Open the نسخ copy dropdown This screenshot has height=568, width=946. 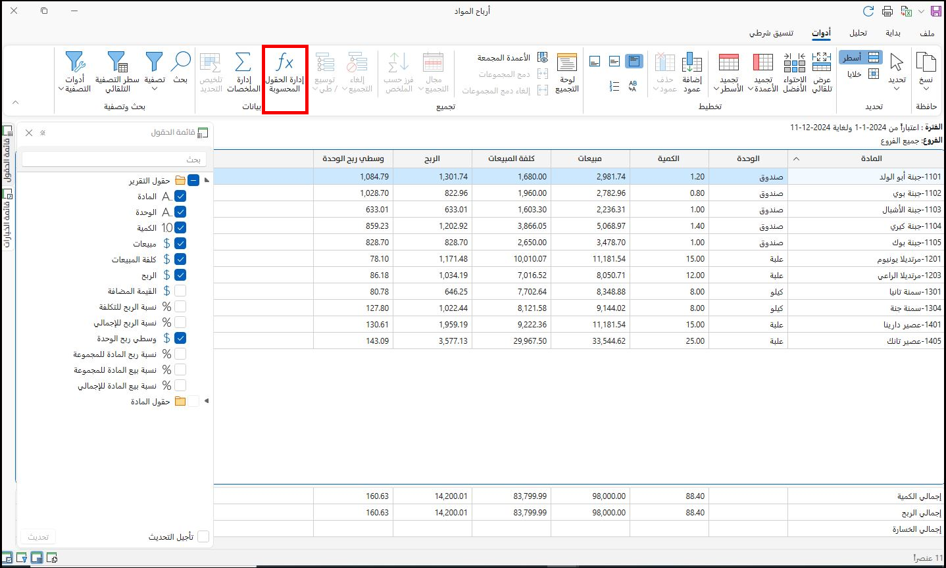coord(926,89)
